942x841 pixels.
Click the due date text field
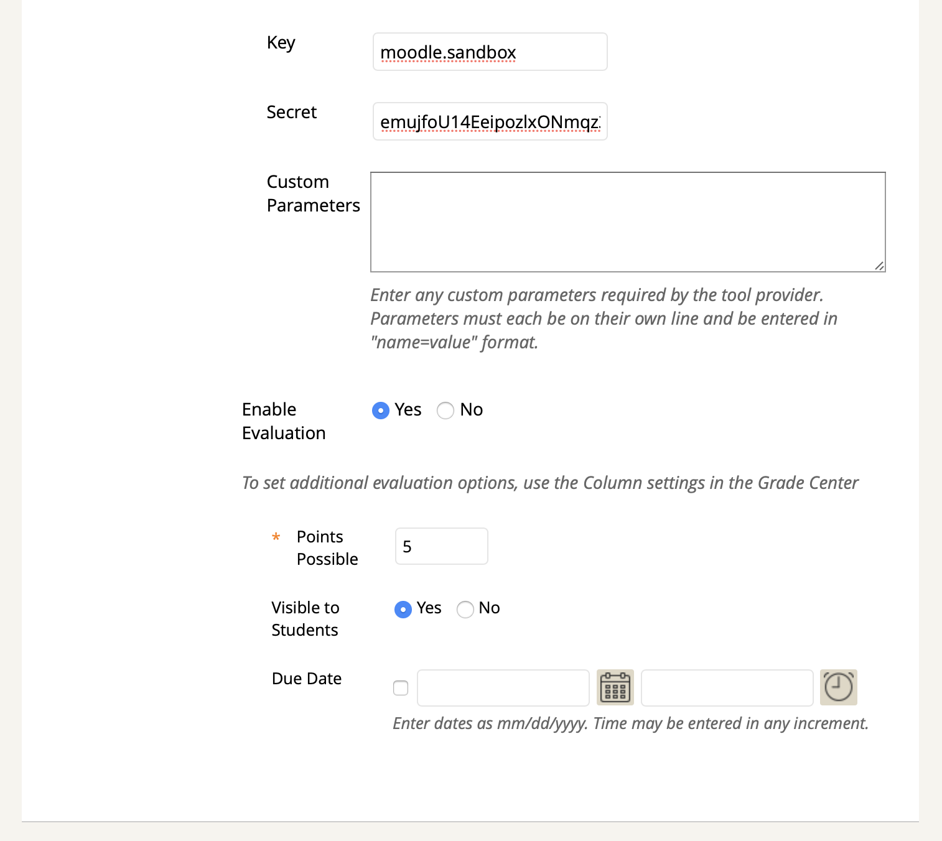503,688
